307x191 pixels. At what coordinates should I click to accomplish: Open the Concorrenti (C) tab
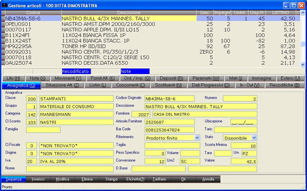coord(131,85)
